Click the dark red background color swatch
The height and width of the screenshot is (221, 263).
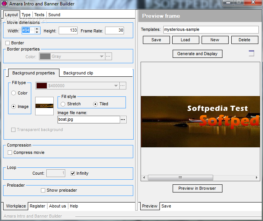tap(42, 86)
